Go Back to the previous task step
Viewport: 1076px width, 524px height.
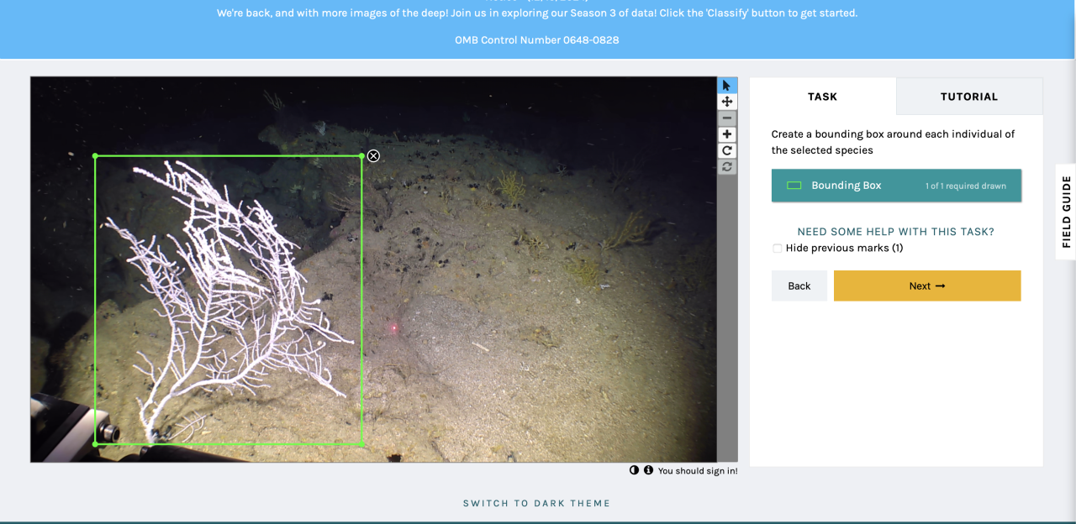click(x=799, y=286)
